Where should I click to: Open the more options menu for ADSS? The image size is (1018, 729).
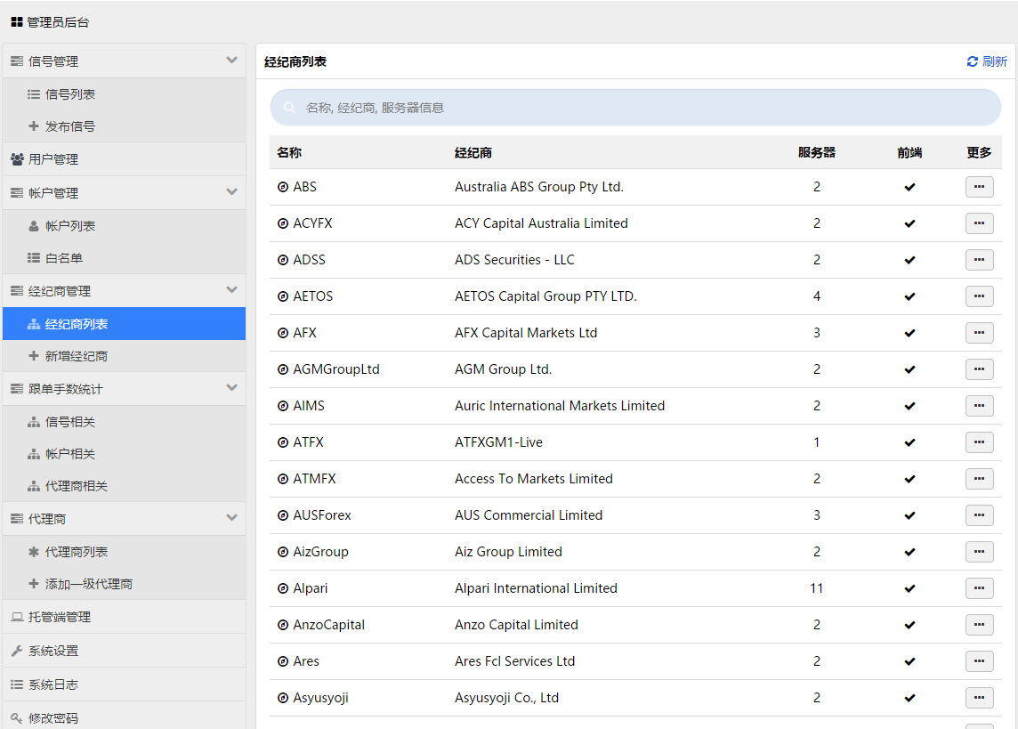979,260
